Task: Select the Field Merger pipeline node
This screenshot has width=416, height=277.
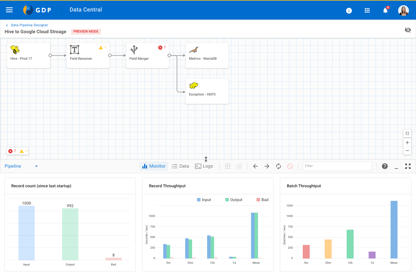Action: 147,55
